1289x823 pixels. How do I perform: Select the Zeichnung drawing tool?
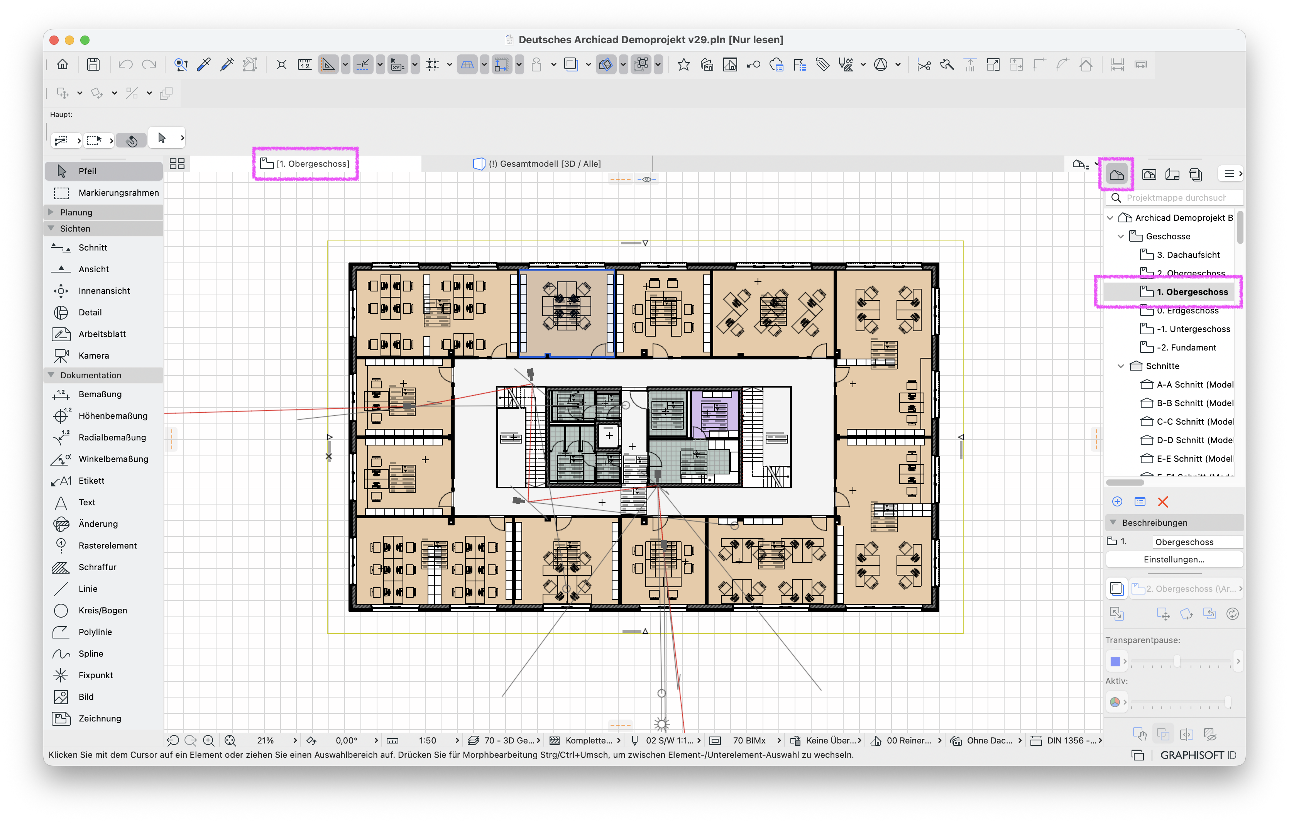point(104,719)
